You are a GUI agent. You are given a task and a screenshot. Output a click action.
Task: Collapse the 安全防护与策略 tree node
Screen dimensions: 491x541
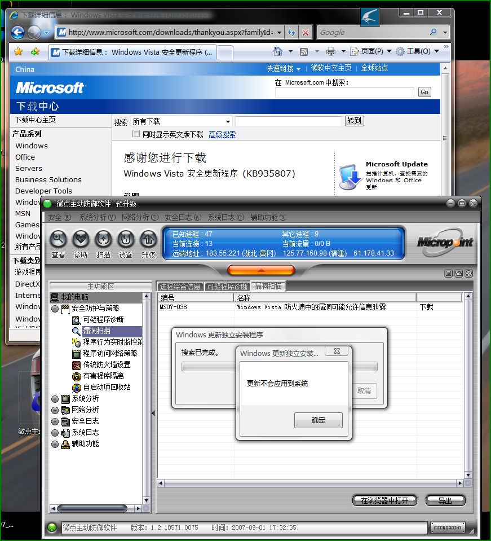pyautogui.click(x=55, y=309)
